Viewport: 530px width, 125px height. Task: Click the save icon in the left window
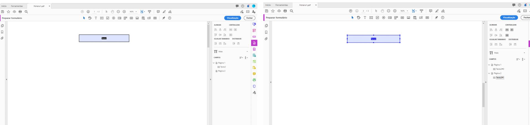2,12
